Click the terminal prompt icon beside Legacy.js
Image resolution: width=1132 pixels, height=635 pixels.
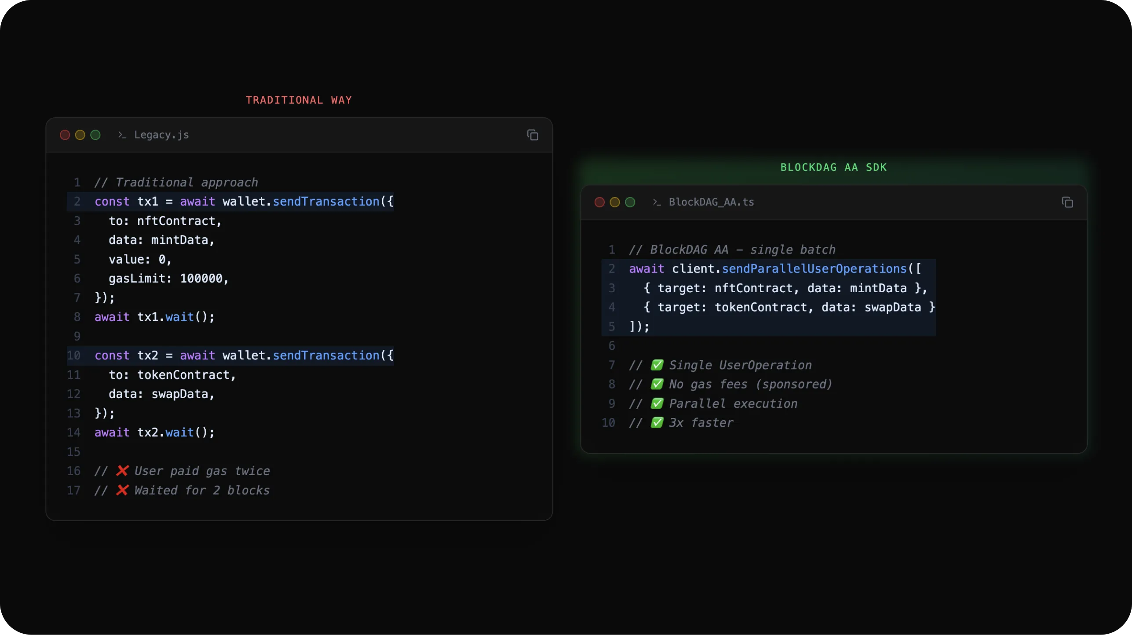coord(121,135)
